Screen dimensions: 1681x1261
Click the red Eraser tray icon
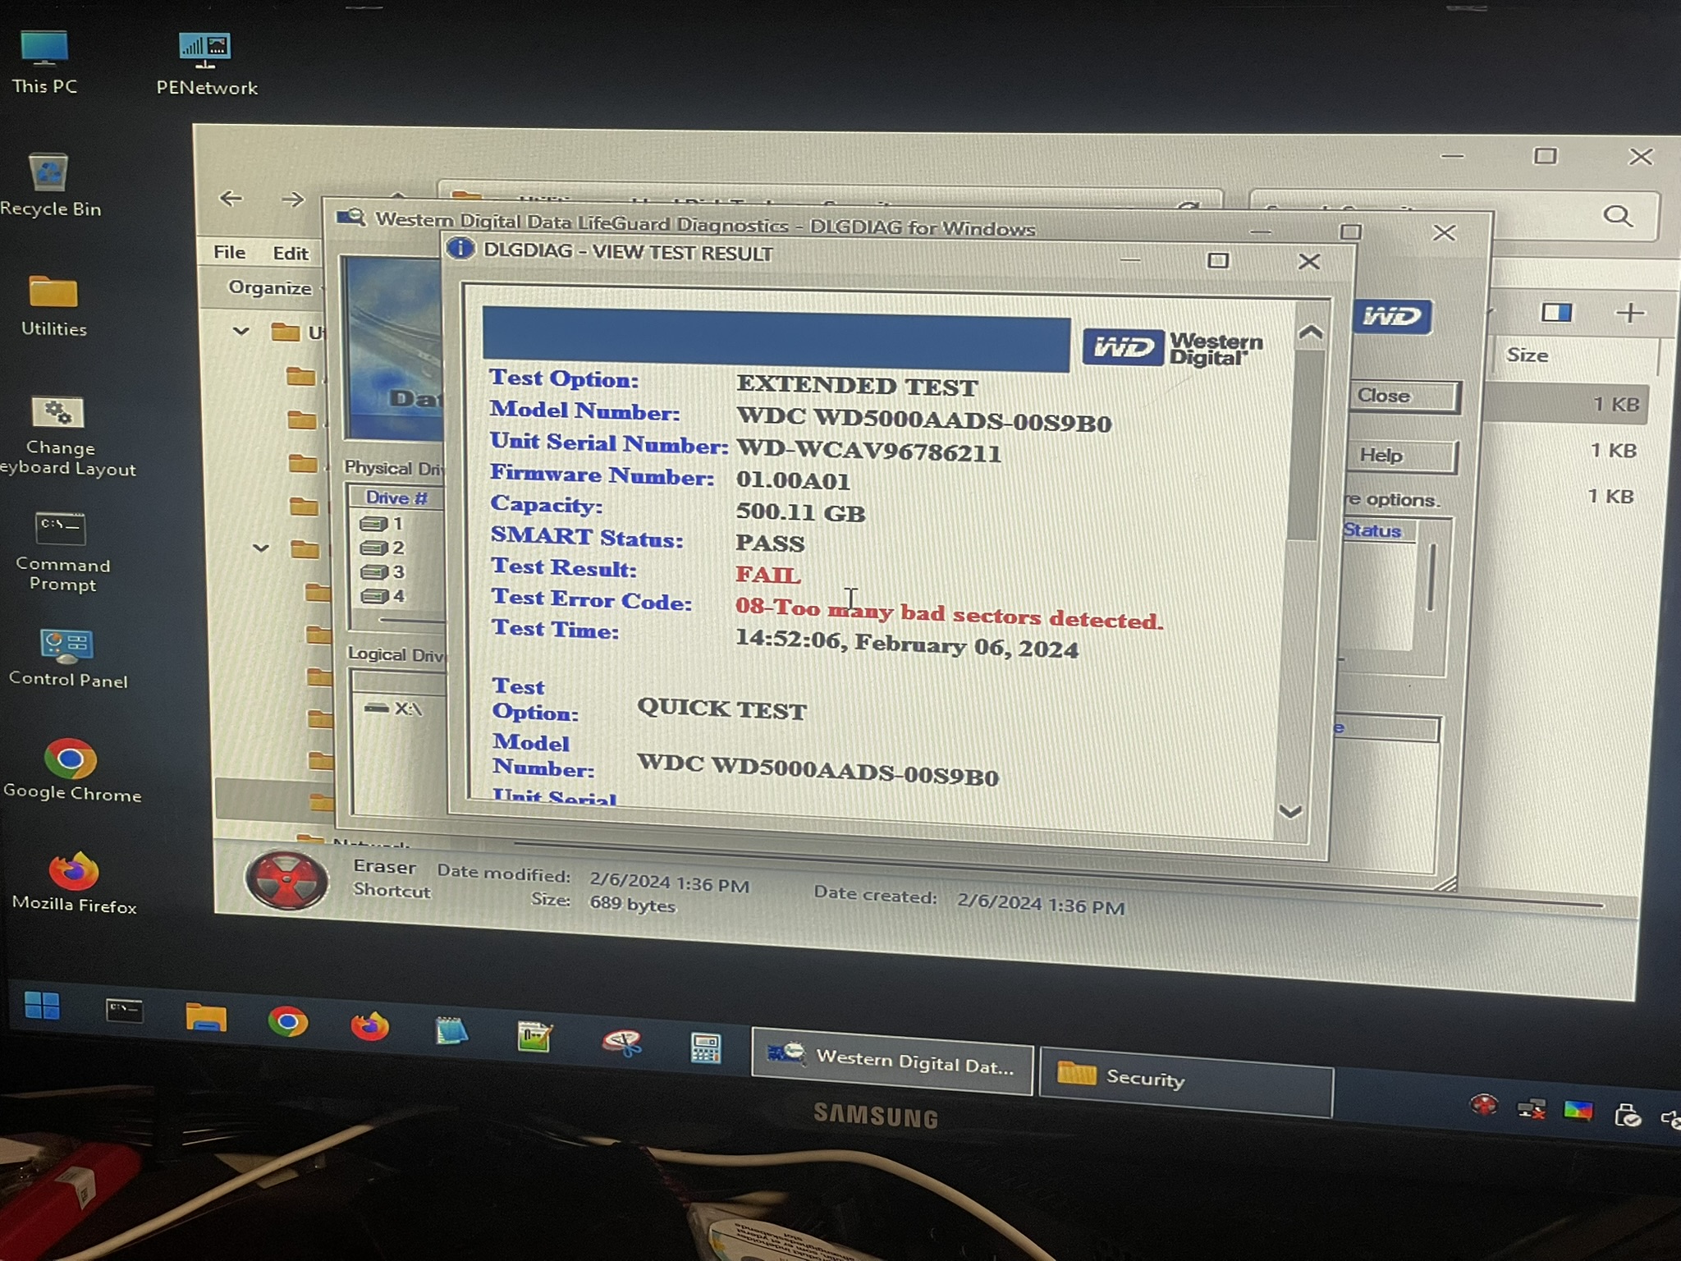coord(1484,1105)
